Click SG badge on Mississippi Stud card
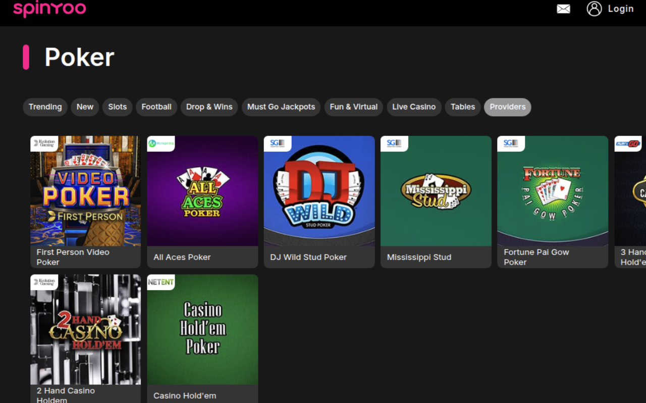 tap(394, 144)
